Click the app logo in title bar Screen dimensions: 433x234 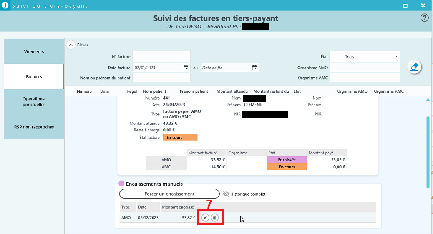5,6
